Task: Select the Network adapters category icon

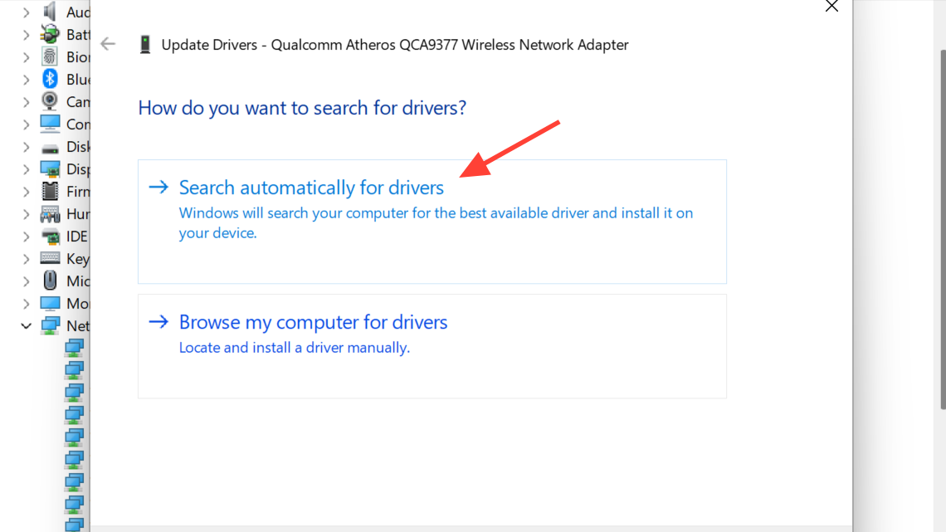Action: [x=50, y=325]
